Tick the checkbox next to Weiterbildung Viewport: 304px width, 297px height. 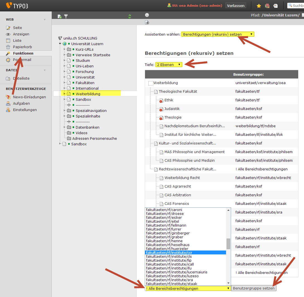pos(151,83)
